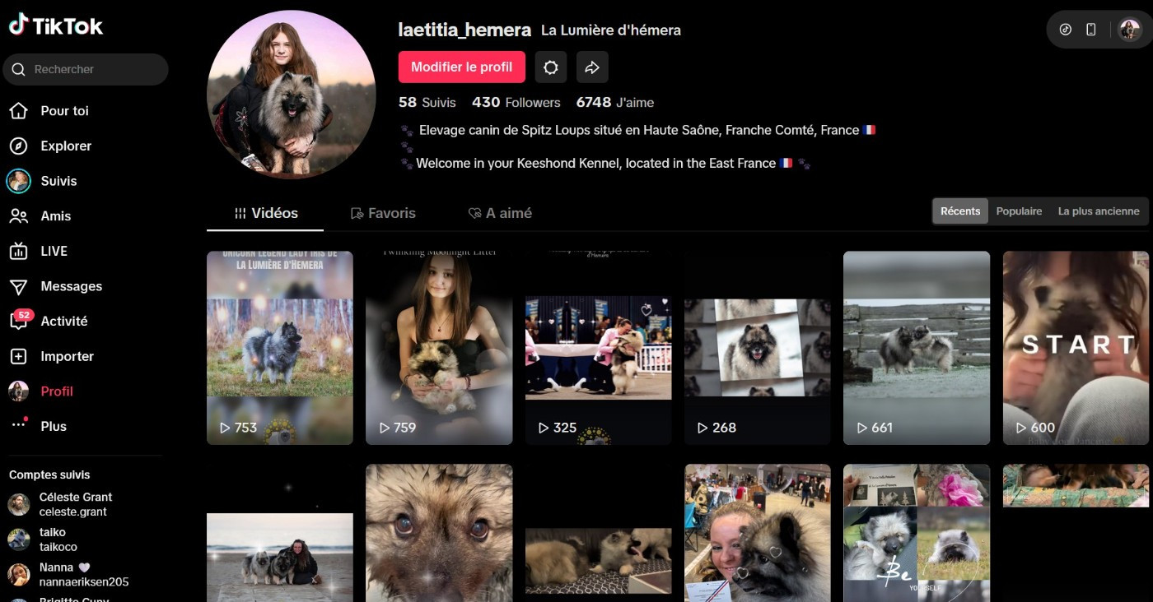Screen dimensions: 1153x602
Task: Open account avatar menu at top right
Action: tap(1129, 30)
